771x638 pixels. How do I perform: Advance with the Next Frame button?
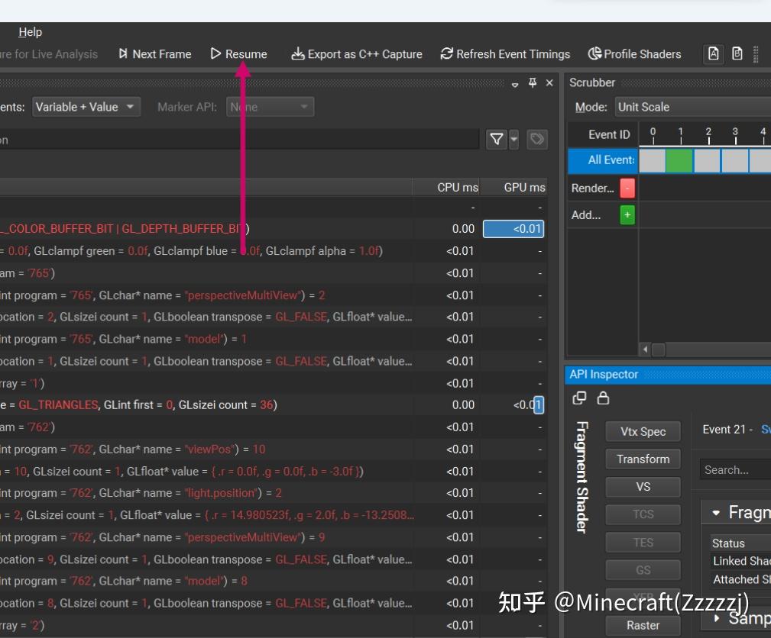click(x=155, y=54)
